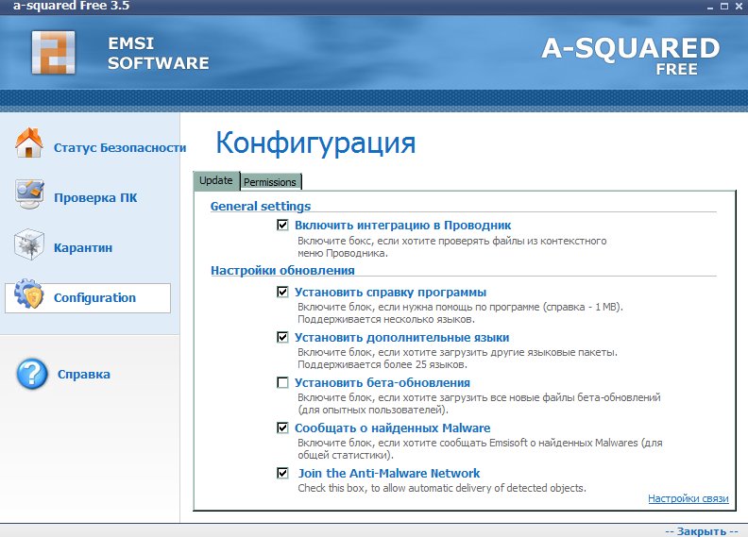Click the EMSI SOFTWARE banner text

click(x=159, y=54)
